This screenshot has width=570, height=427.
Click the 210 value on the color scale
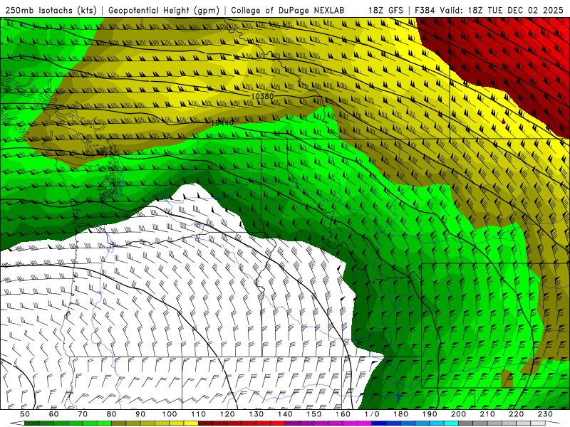point(487,414)
